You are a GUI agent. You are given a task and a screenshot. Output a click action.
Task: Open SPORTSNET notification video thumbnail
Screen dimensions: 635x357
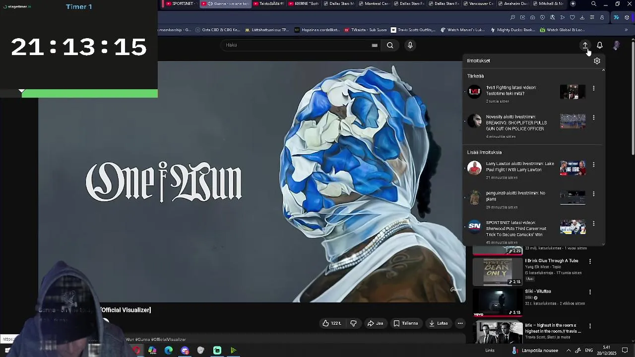point(572,227)
